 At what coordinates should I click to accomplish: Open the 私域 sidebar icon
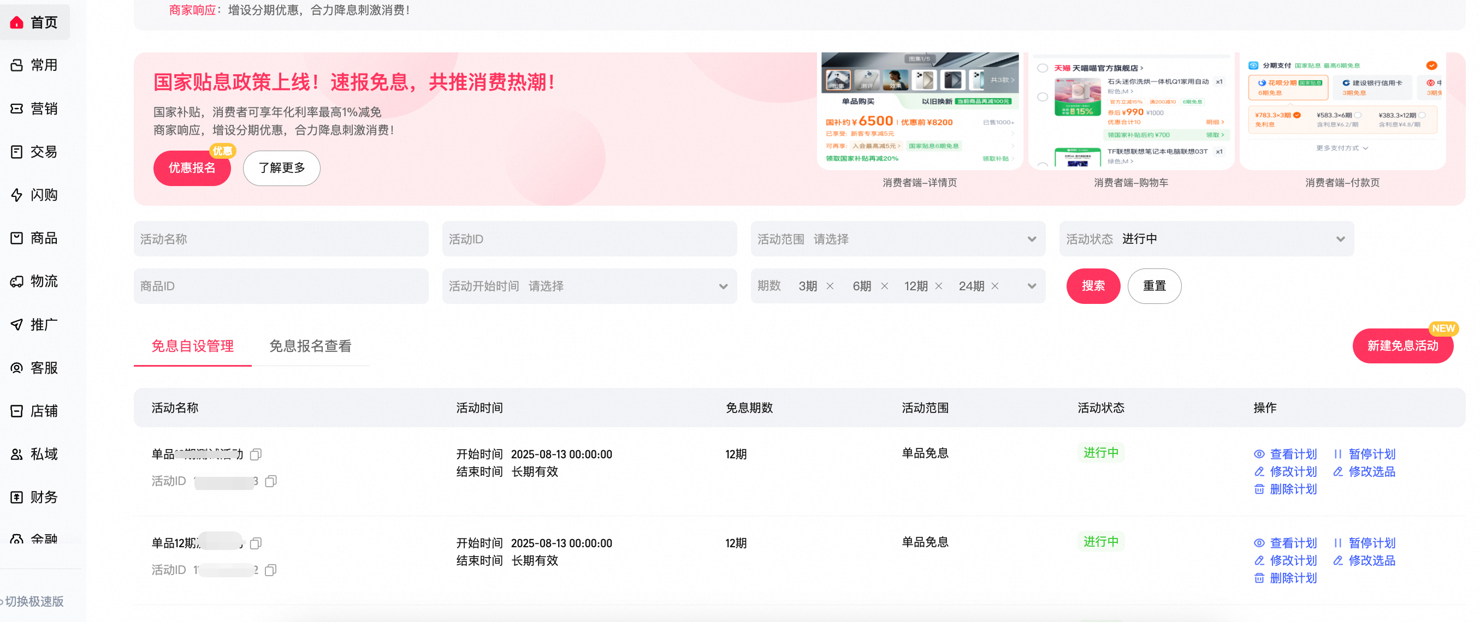[x=17, y=454]
